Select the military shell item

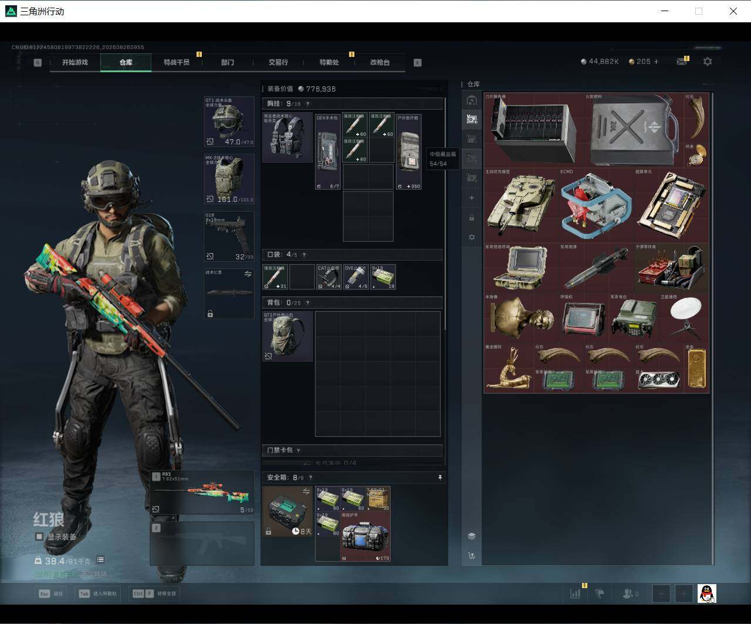tap(596, 268)
